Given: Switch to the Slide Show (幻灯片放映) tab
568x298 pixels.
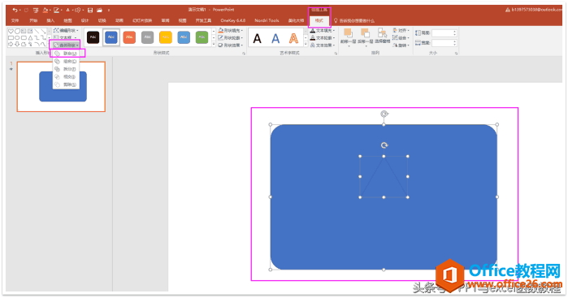Looking at the screenshot, I should click(142, 20).
